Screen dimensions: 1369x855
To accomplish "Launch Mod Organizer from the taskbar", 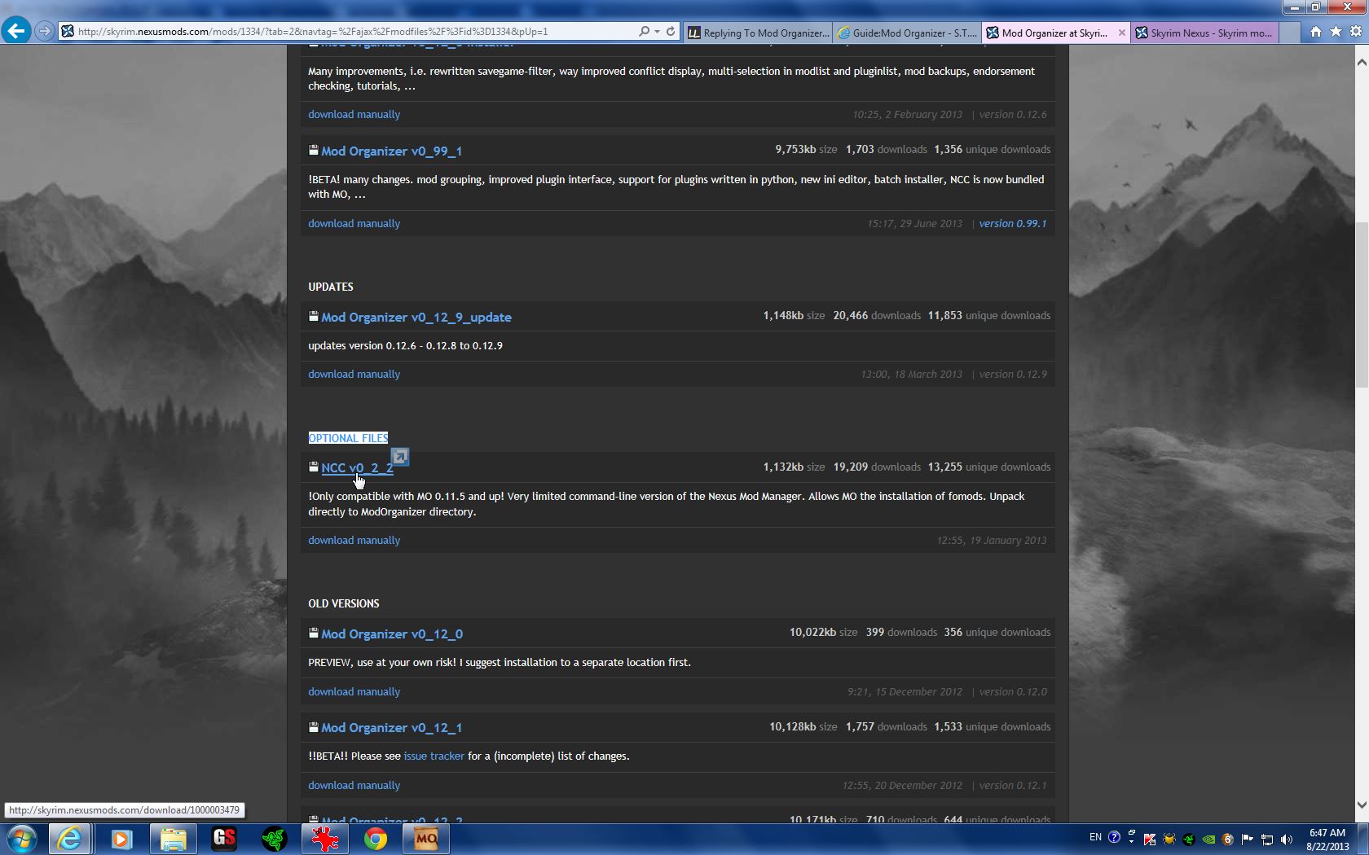I will coord(425,839).
